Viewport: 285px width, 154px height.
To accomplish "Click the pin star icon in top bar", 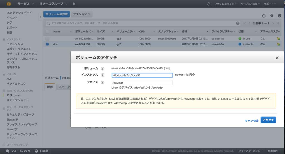I will (x=74, y=4).
